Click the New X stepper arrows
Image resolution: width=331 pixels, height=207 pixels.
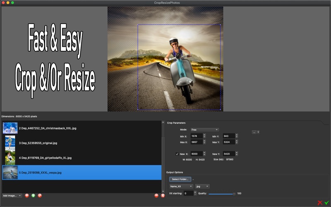pos(204,154)
